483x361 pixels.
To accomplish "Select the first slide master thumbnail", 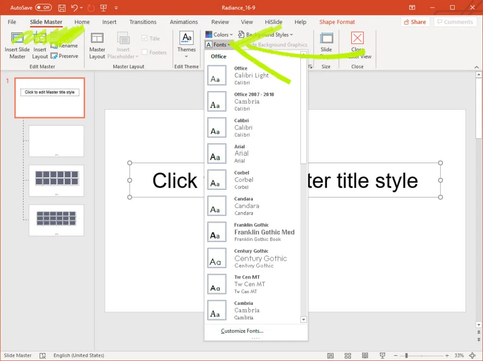I will [x=50, y=98].
